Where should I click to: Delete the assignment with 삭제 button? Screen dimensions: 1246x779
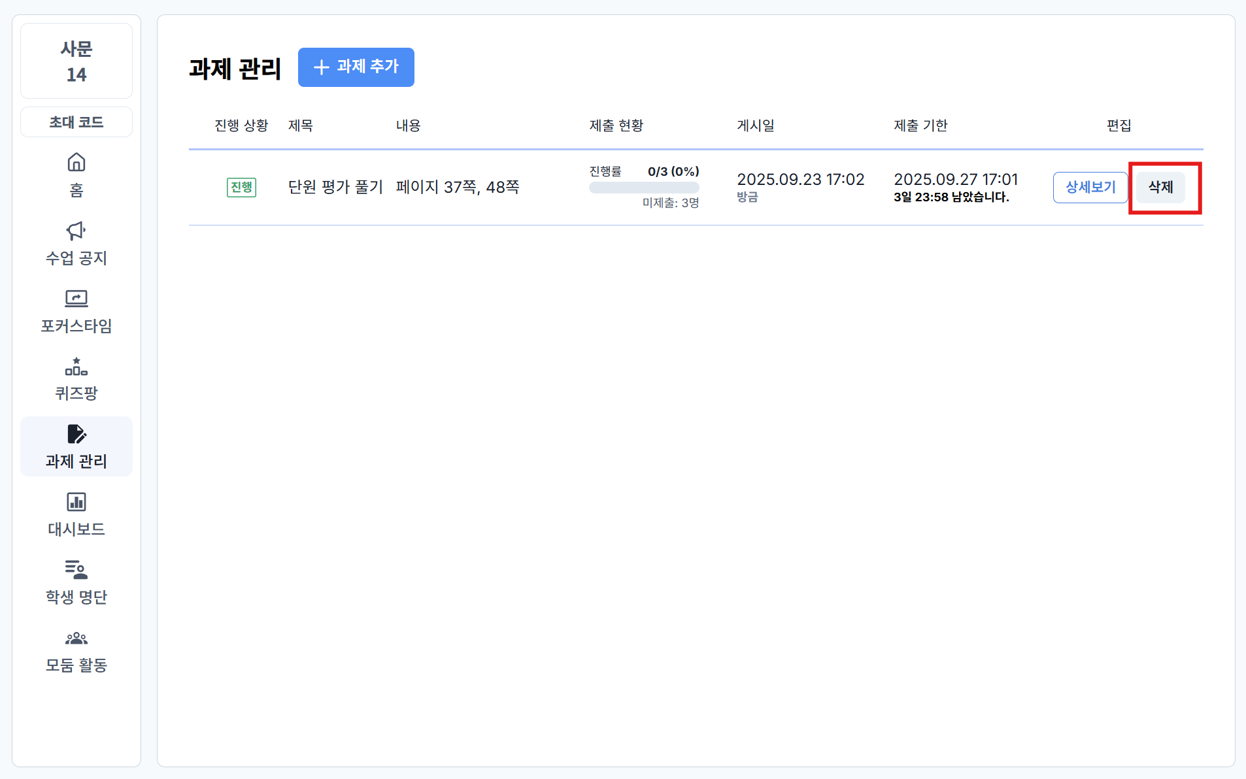1160,188
